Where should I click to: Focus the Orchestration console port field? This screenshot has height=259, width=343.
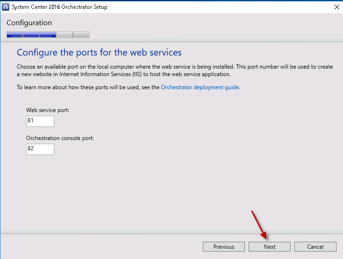(40, 149)
